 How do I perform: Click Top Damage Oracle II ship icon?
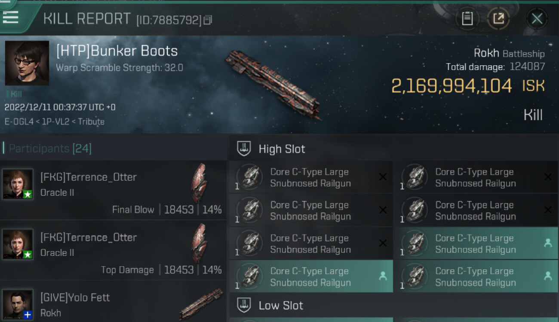click(x=199, y=243)
